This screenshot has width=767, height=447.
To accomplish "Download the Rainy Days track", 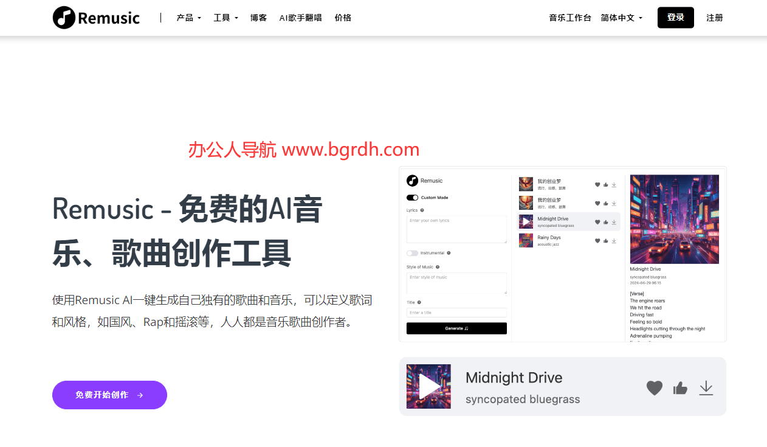I will (x=614, y=241).
